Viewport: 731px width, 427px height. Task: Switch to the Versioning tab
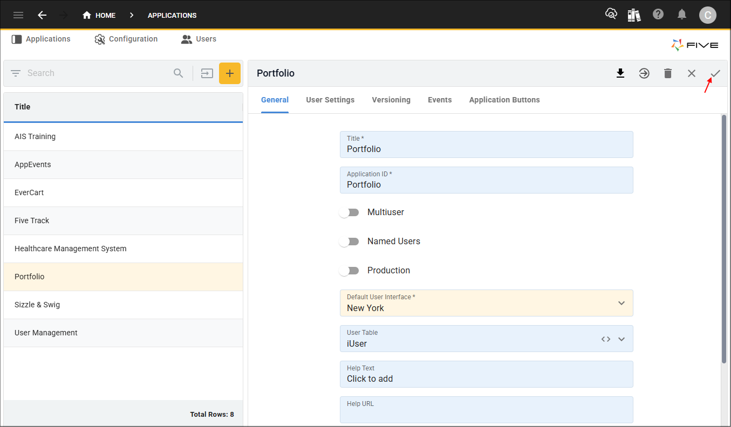[391, 100]
